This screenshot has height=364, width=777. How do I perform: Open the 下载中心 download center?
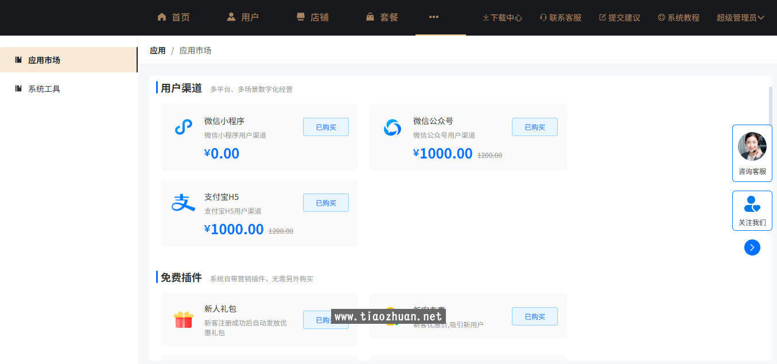[502, 18]
